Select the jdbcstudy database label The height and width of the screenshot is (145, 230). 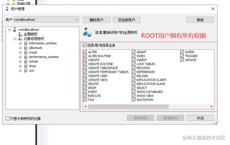[36, 48]
